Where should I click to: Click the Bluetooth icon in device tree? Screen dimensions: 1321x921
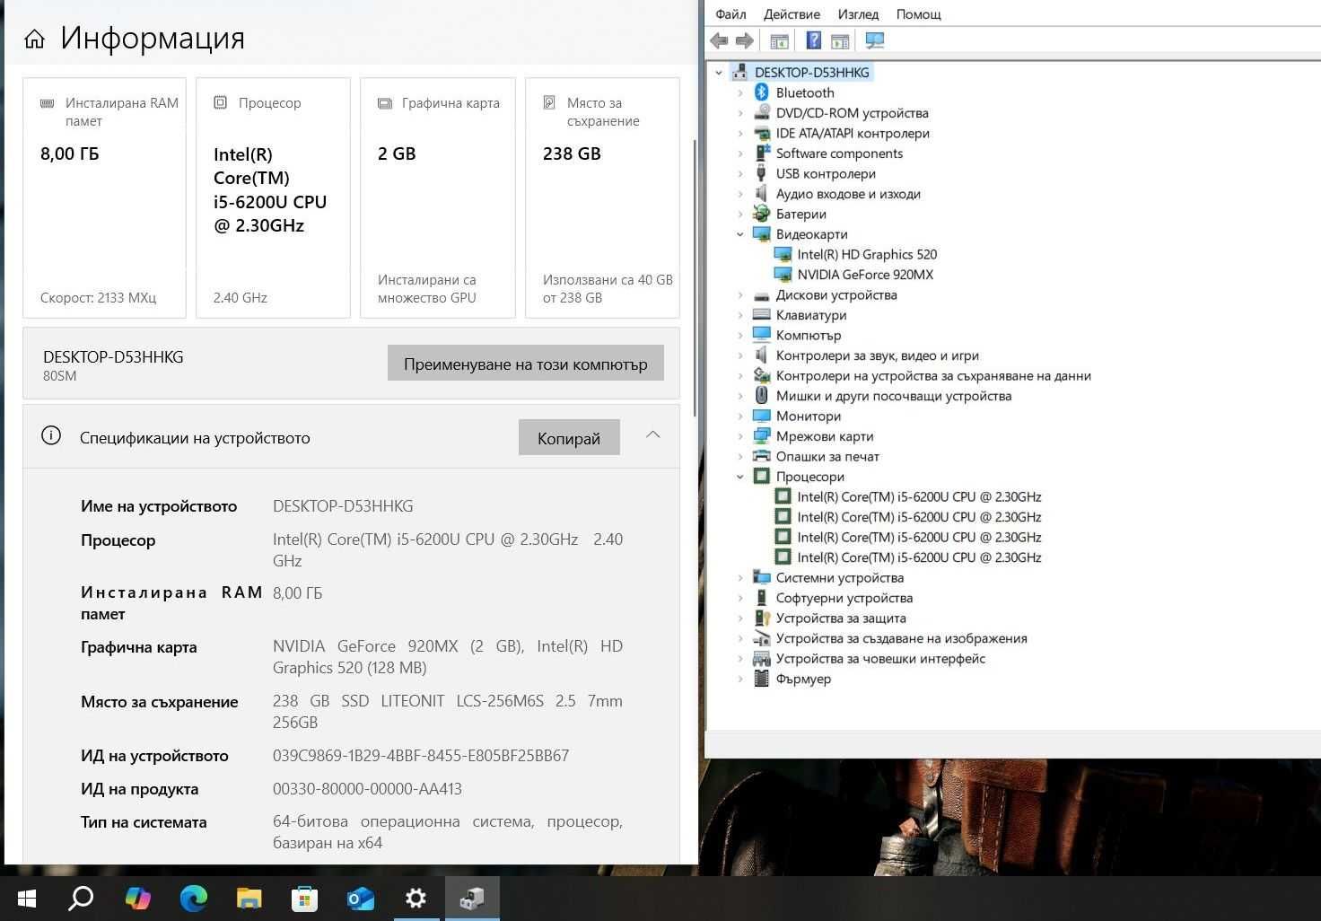761,92
